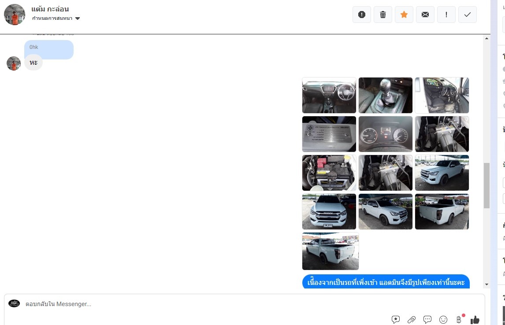This screenshot has height=325, width=505.
Task: Open saved replies star bubble icon
Action: point(396,320)
